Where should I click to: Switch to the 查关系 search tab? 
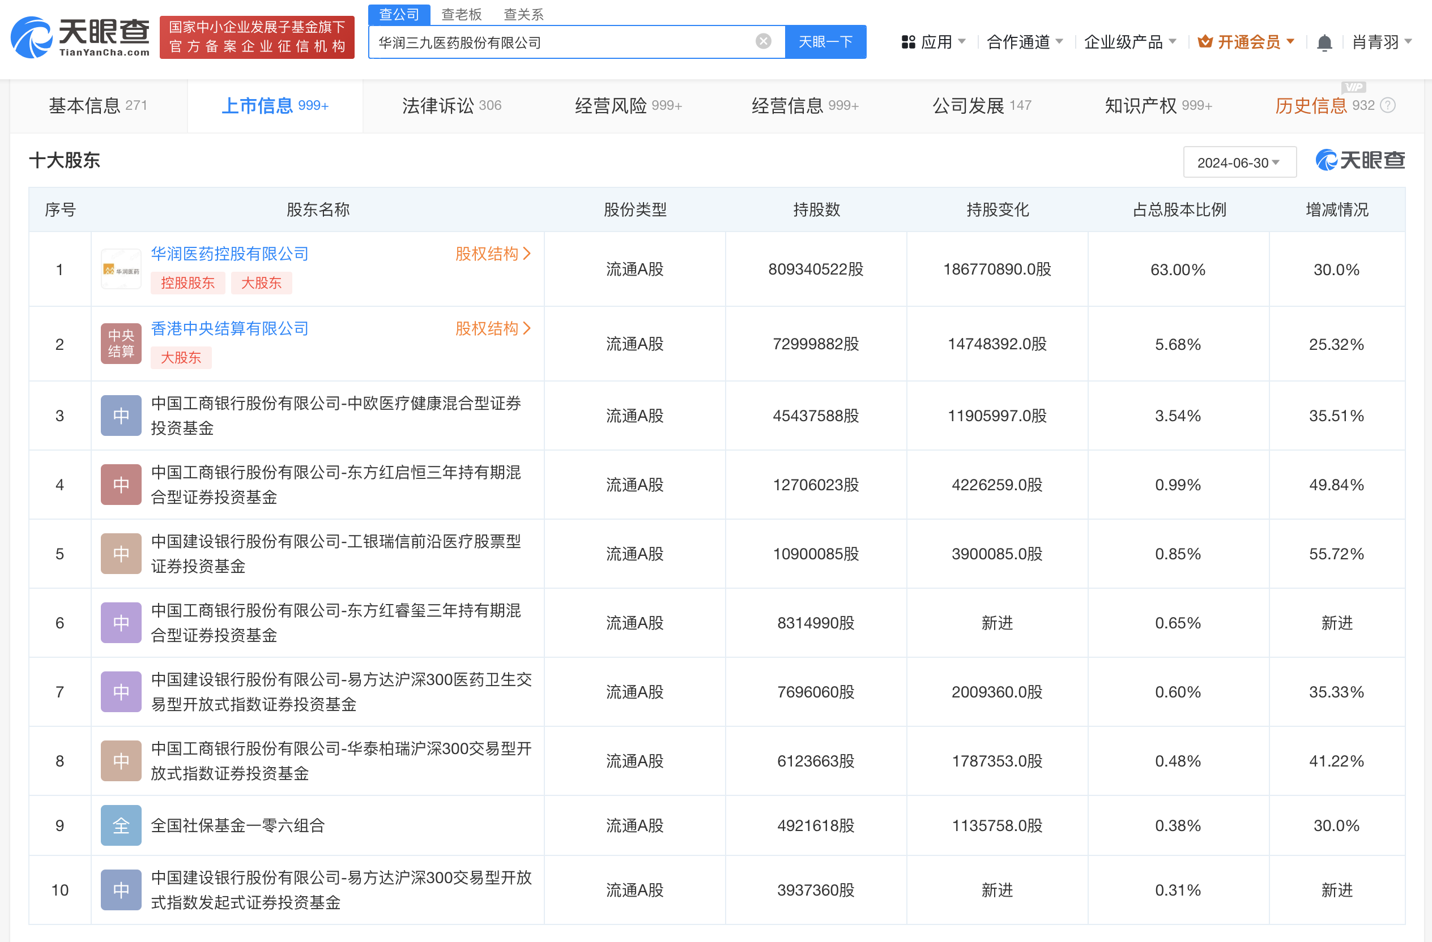pos(523,14)
